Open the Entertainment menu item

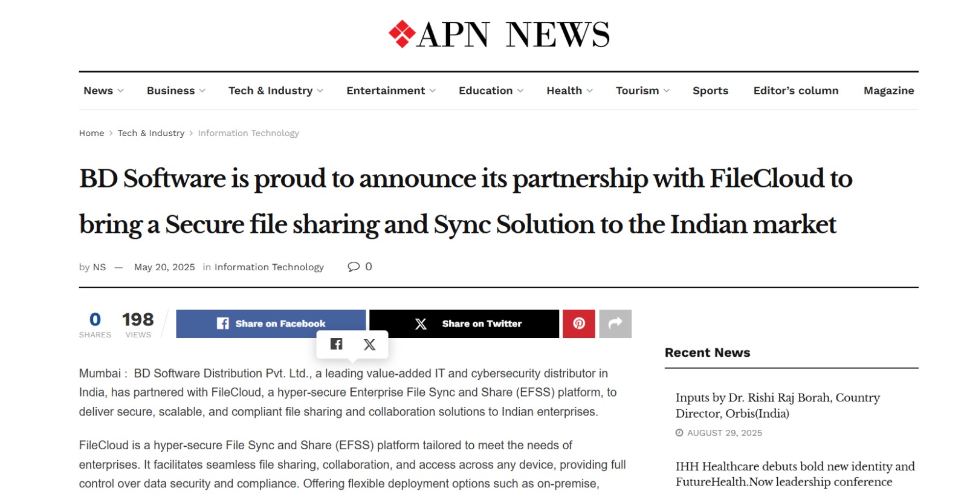pyautogui.click(x=386, y=91)
